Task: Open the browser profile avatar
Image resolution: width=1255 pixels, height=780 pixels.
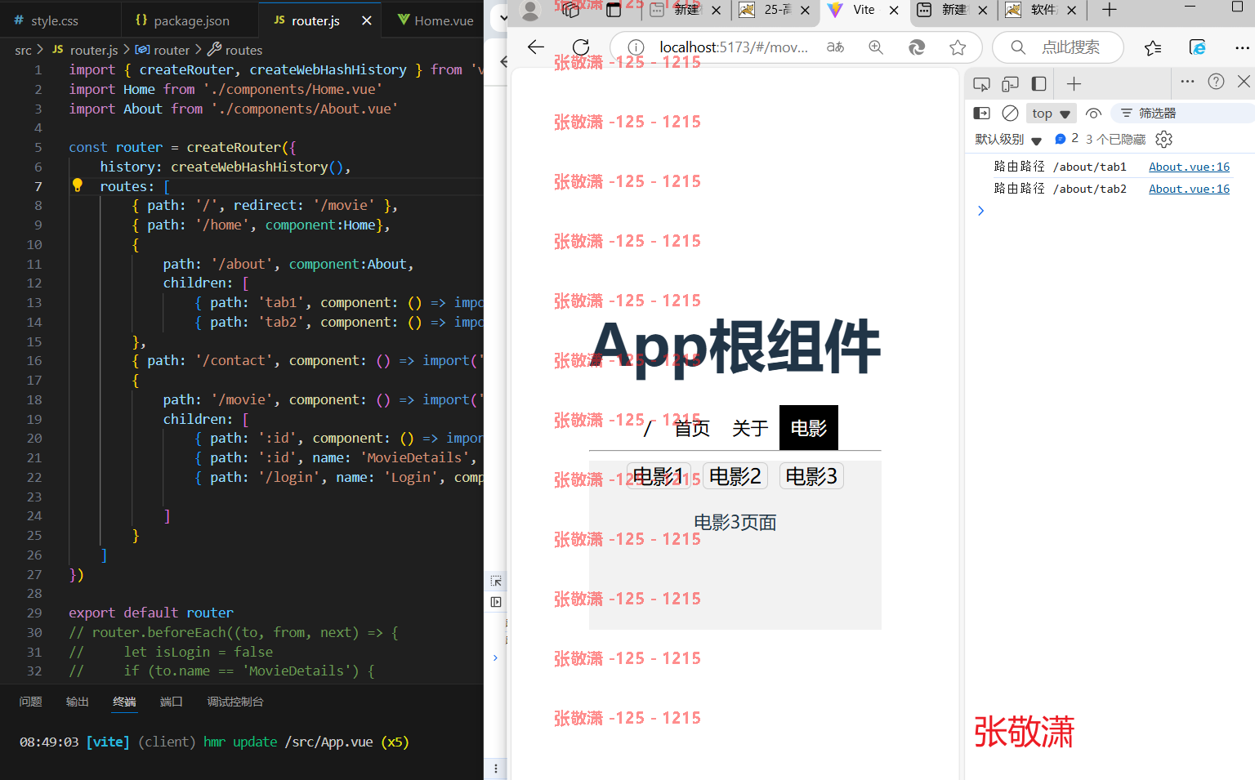Action: [531, 10]
